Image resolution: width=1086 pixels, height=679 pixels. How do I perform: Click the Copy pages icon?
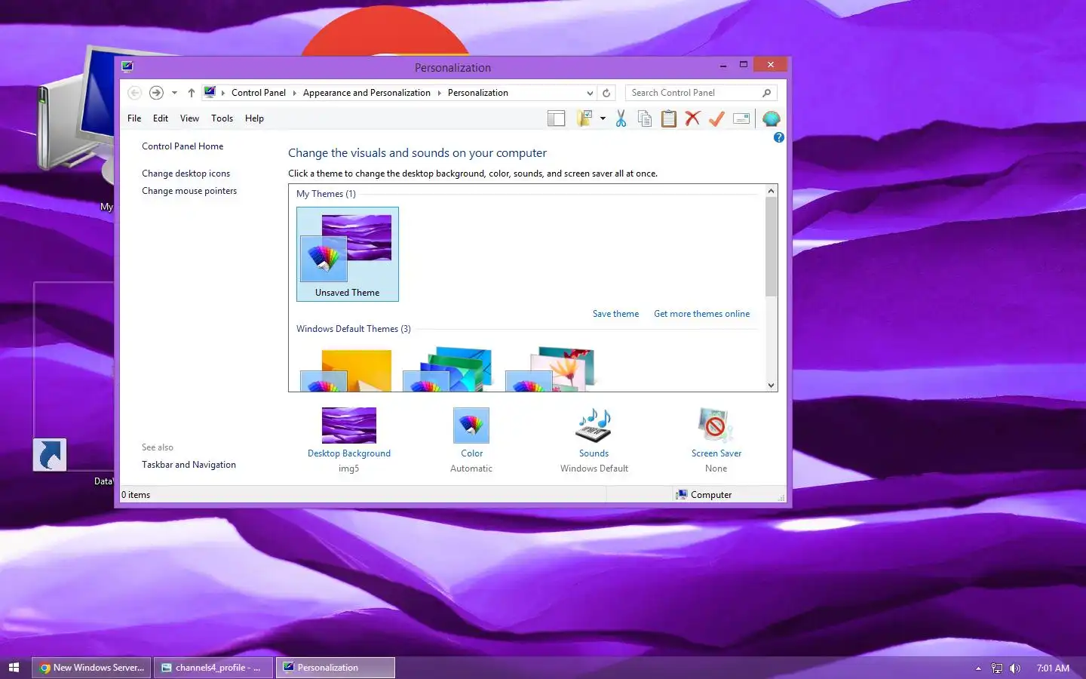645,118
